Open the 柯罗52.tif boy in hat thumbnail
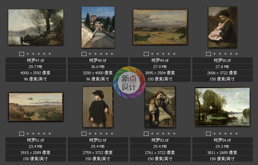Screen dimensions: 258x165 (x=98, y=107)
